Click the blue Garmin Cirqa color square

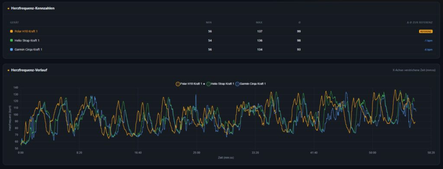click(11, 49)
